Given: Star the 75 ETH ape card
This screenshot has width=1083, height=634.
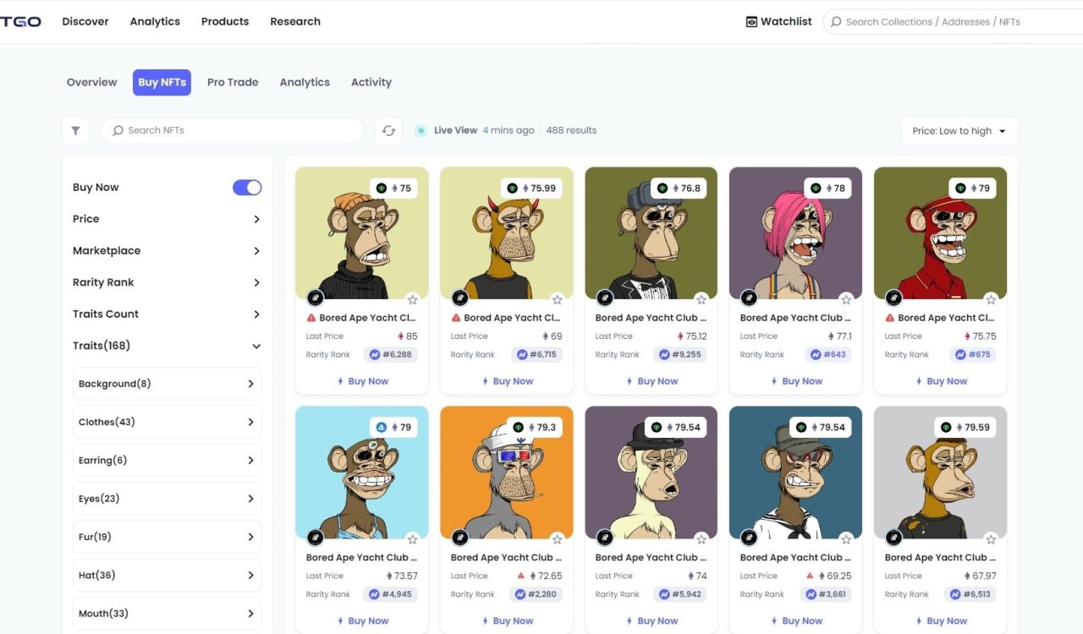Looking at the screenshot, I should coord(412,299).
